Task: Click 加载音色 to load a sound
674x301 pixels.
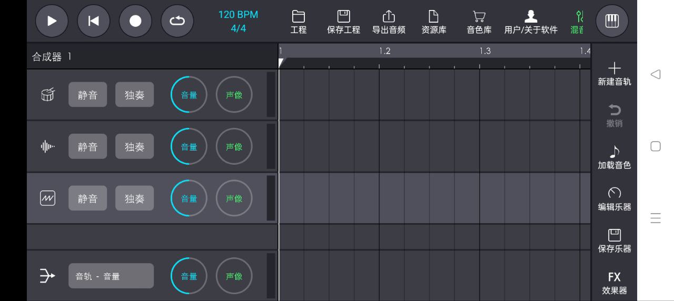Action: click(614, 158)
